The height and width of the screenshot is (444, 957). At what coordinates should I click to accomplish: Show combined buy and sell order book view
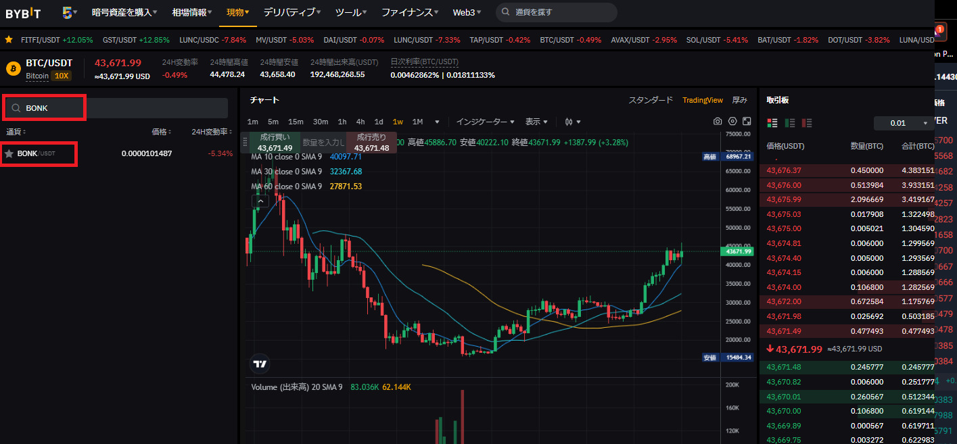772,123
